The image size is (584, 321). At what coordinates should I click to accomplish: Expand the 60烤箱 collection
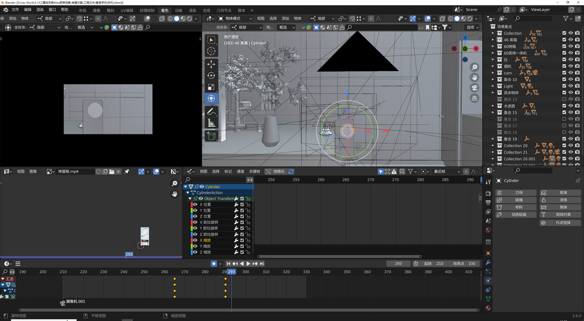coord(493,46)
